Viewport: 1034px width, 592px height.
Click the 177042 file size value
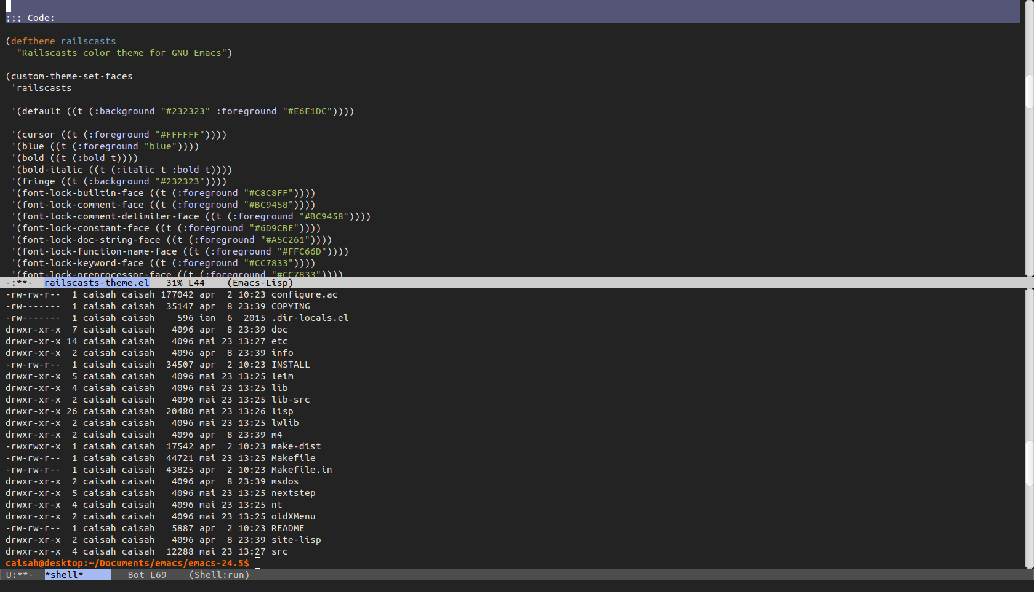coord(177,294)
